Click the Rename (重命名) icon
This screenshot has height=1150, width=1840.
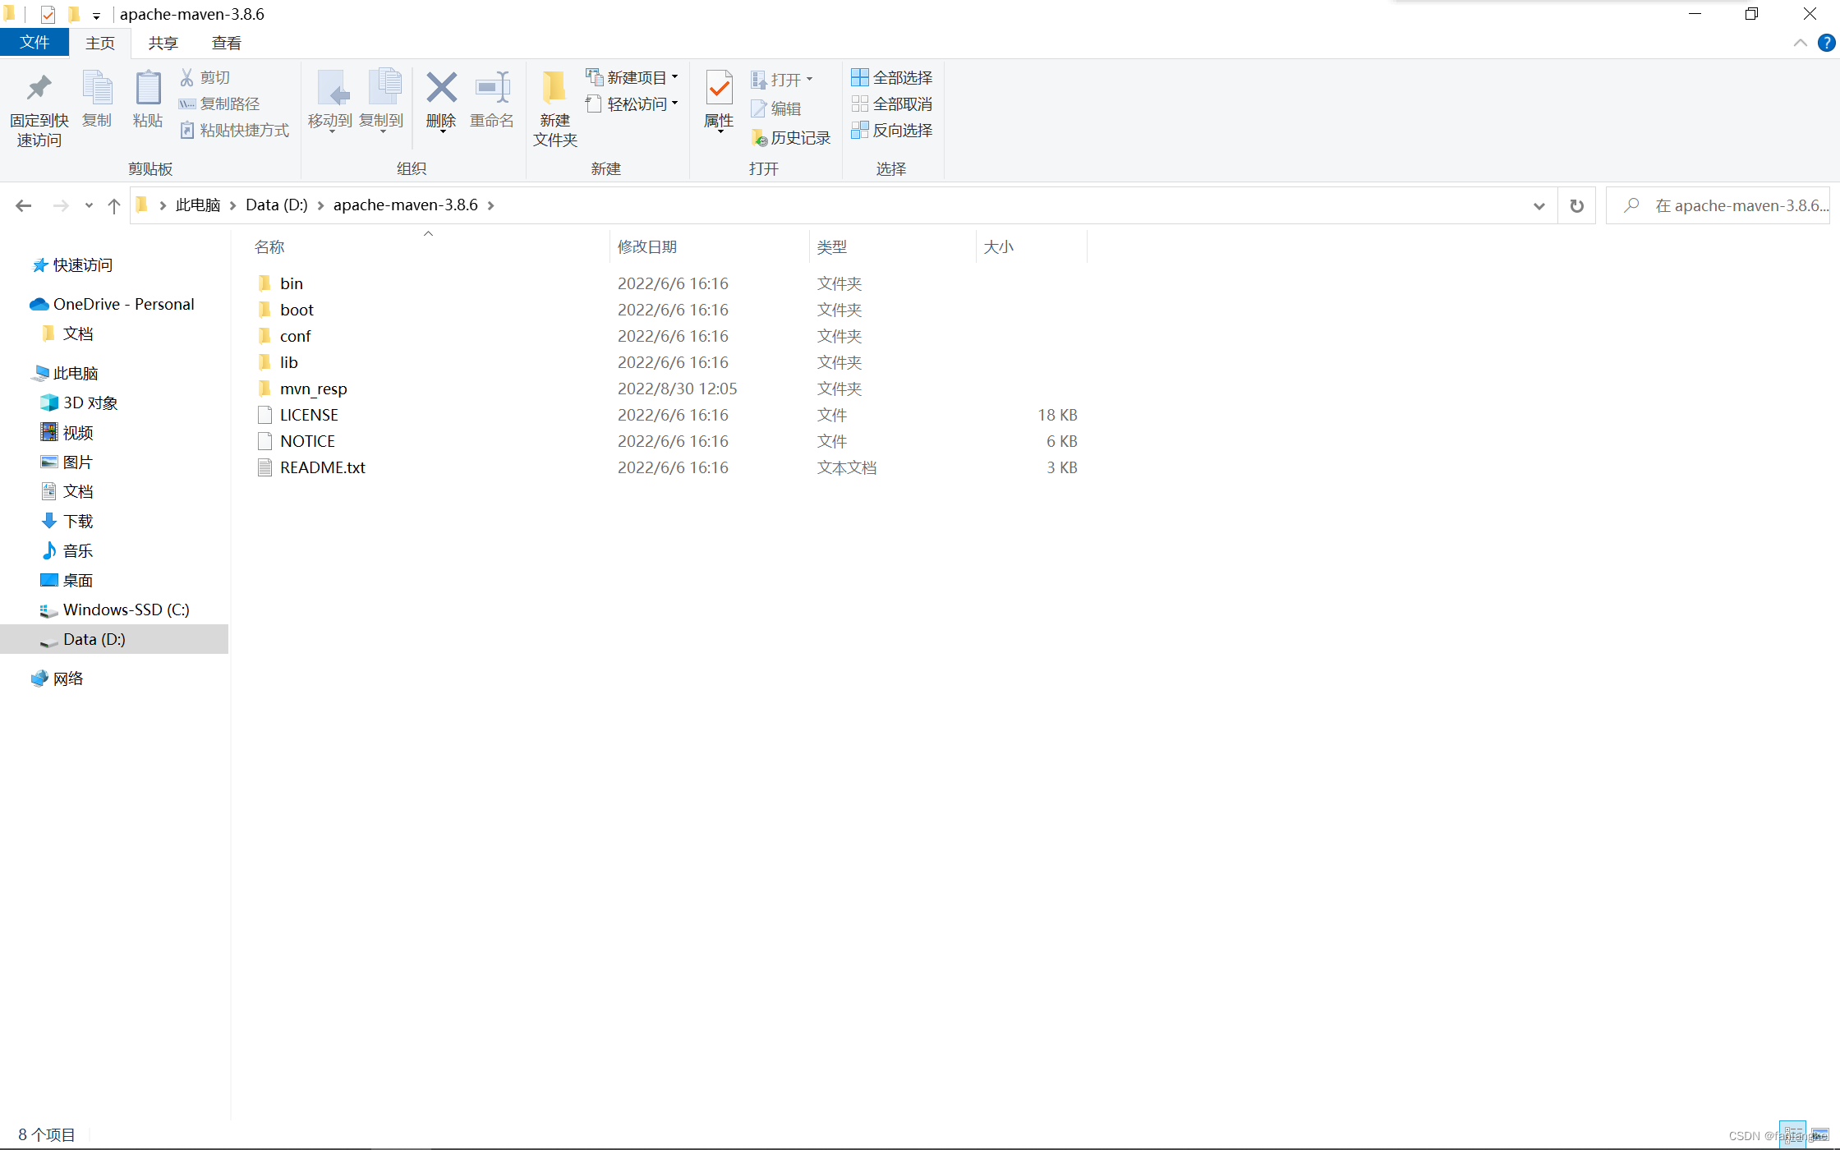point(492,87)
